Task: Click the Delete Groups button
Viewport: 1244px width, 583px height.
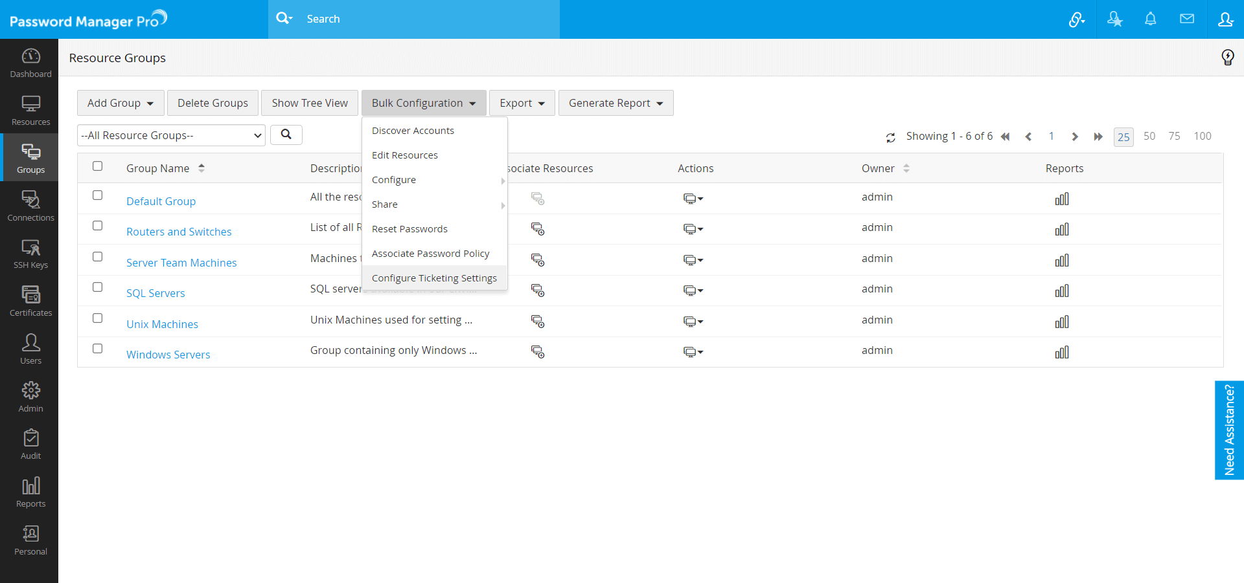Action: coord(213,103)
